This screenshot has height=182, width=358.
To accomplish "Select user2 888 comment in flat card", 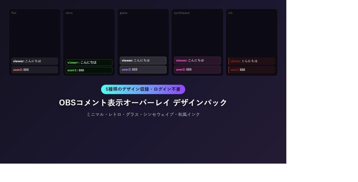I will coord(35,70).
